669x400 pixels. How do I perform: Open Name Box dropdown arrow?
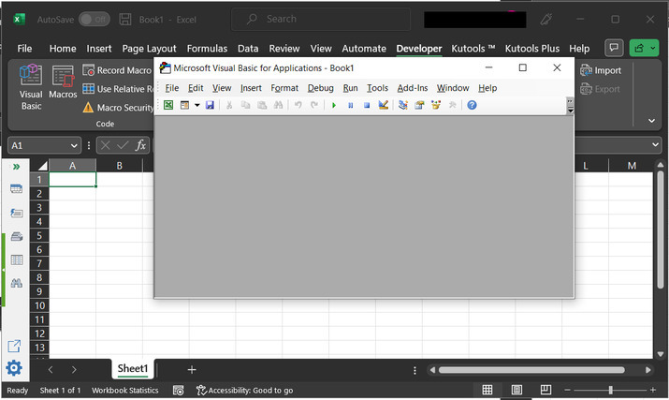point(74,146)
